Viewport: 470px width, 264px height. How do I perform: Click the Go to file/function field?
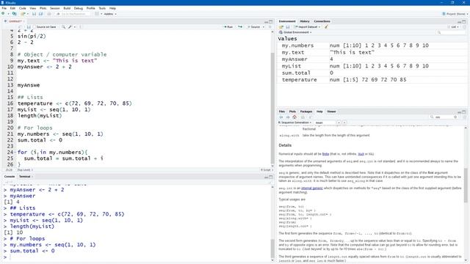click(x=73, y=14)
